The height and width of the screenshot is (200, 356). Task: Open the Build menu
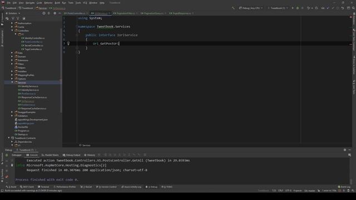point(57,3)
